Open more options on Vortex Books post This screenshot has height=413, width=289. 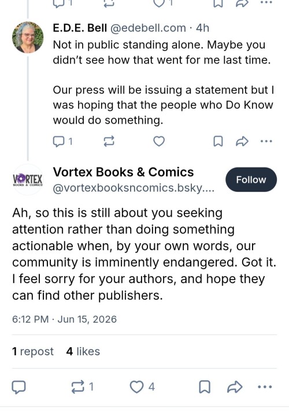pyautogui.click(x=265, y=387)
